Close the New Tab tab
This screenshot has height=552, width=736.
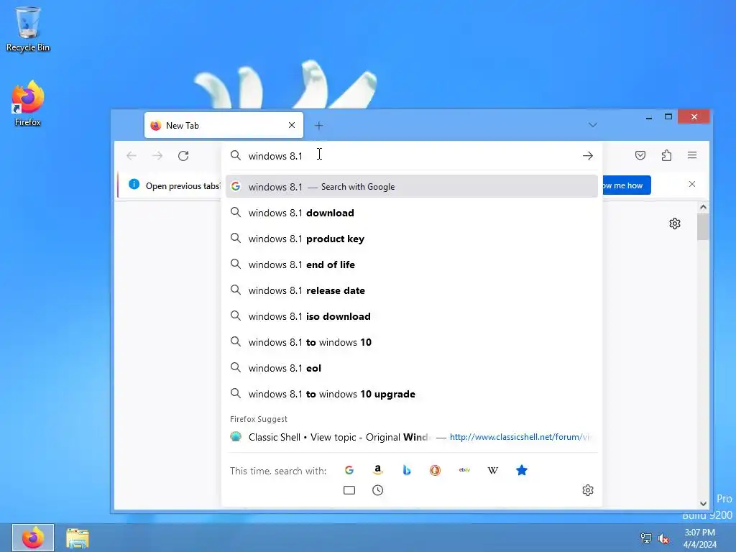click(x=292, y=125)
